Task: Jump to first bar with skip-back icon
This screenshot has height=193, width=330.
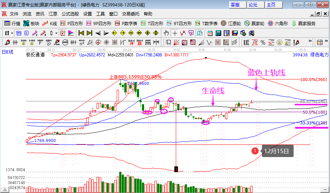Action: click(x=81, y=33)
